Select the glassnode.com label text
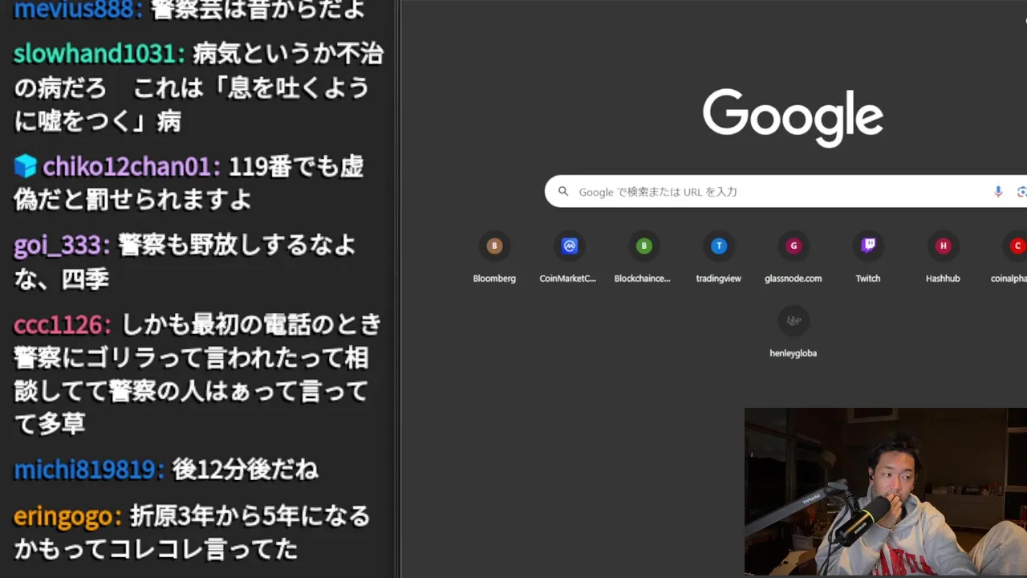The height and width of the screenshot is (578, 1027). (x=794, y=279)
